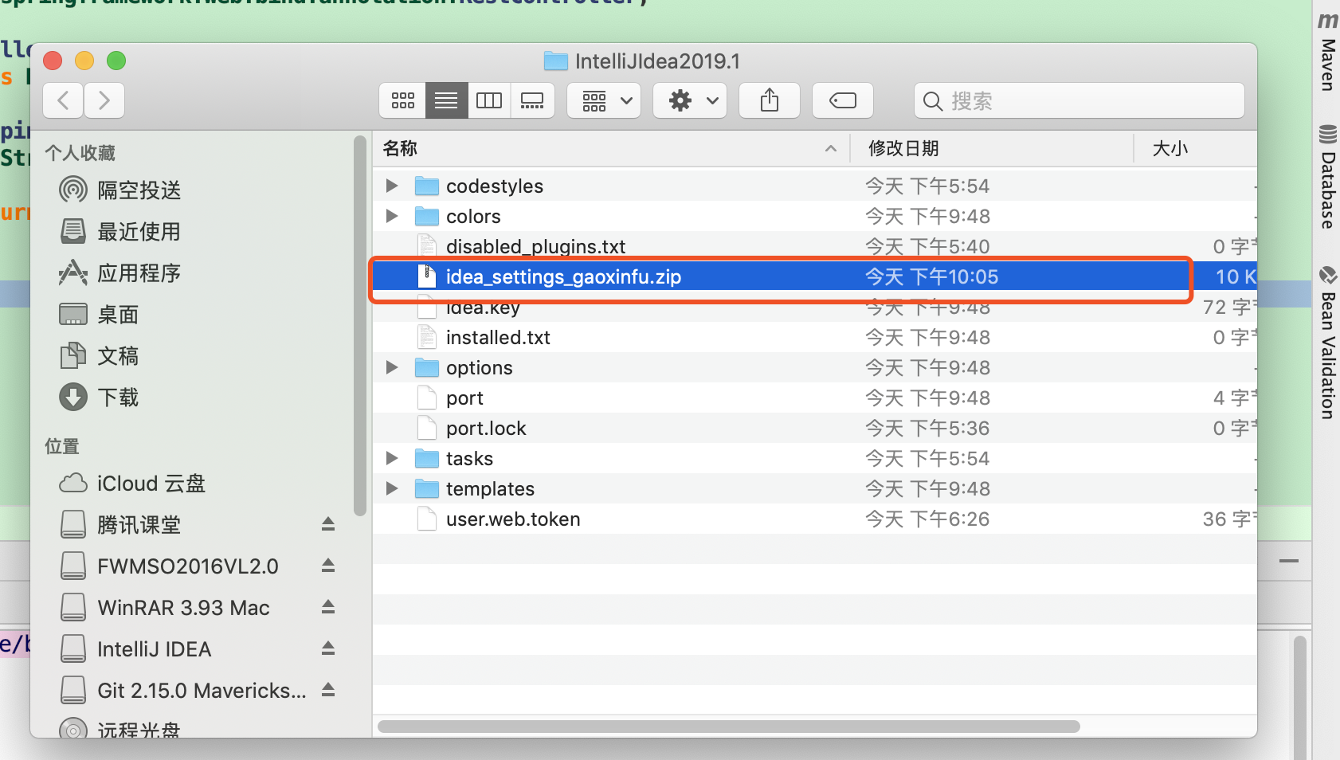Sort files by the 名称 column
Screen dimensions: 1340x760
(x=400, y=148)
